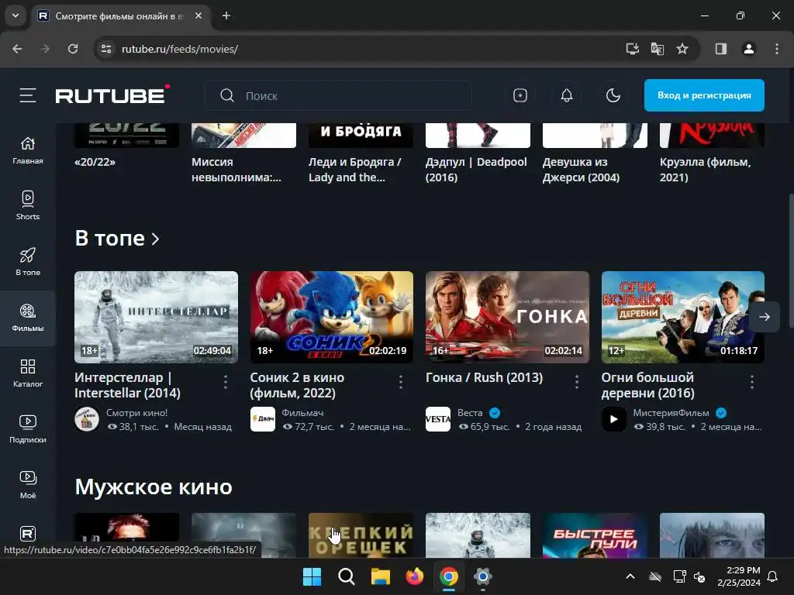Show hidden tray icons chevron

[x=630, y=576]
